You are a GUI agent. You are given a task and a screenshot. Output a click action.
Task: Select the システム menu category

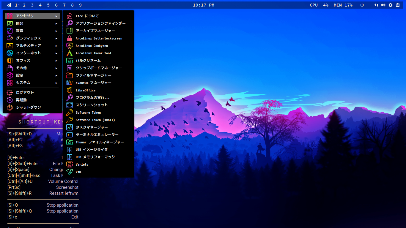[33, 83]
